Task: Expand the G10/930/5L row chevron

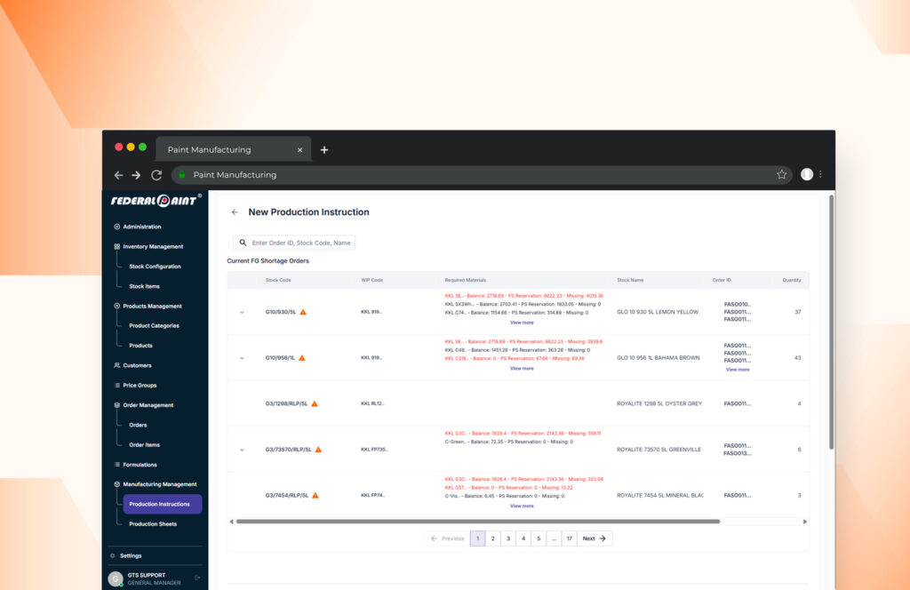Action: (x=242, y=312)
